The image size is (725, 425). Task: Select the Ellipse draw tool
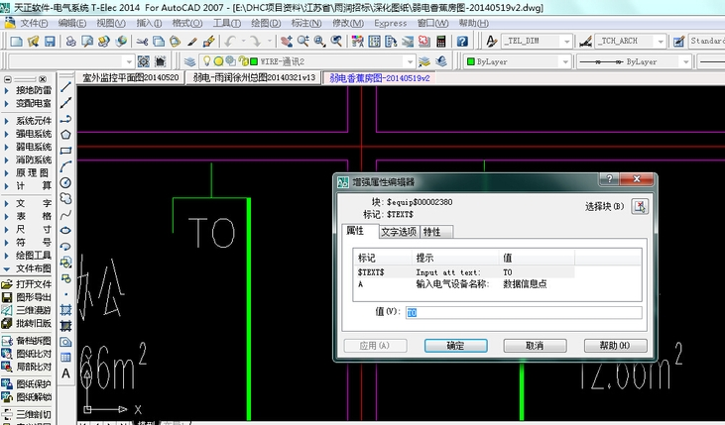tap(65, 230)
